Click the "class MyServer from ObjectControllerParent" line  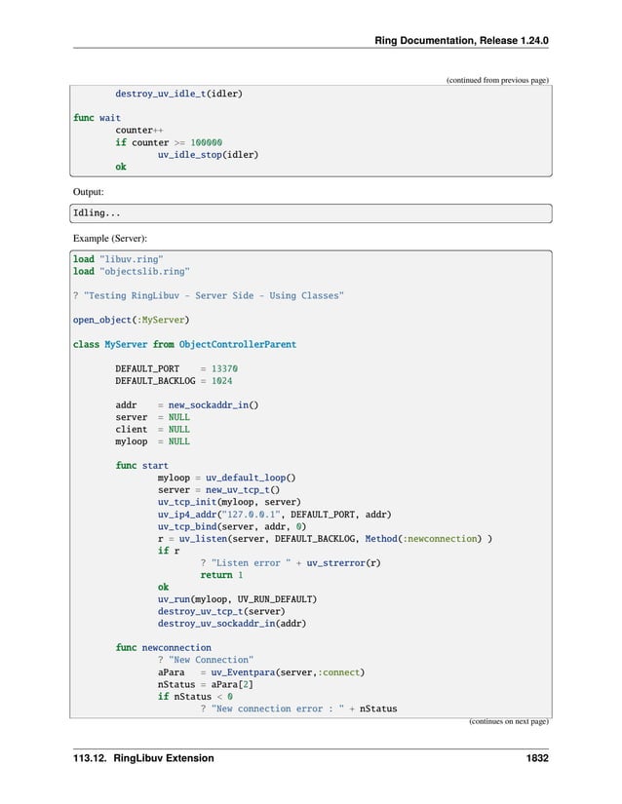(x=184, y=344)
